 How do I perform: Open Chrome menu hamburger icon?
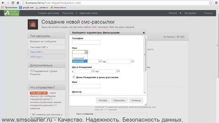[216, 3]
